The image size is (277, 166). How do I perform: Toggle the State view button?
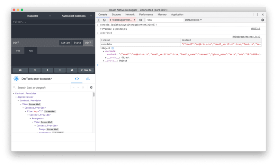(77, 43)
